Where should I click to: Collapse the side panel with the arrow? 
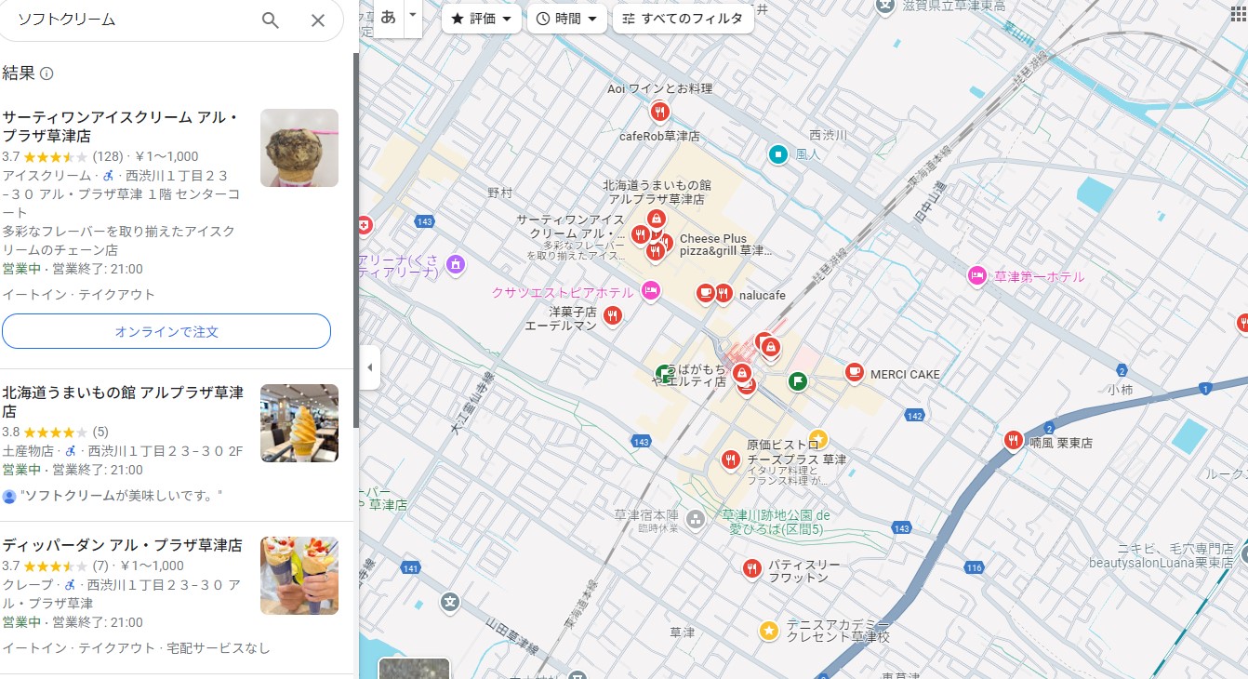tap(369, 367)
